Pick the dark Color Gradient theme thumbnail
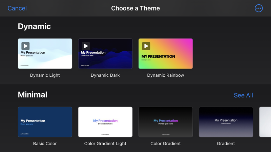Screen dimensions: 271x152 pos(166,122)
